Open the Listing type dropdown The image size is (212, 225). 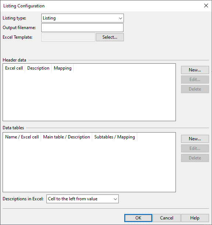tap(83, 18)
